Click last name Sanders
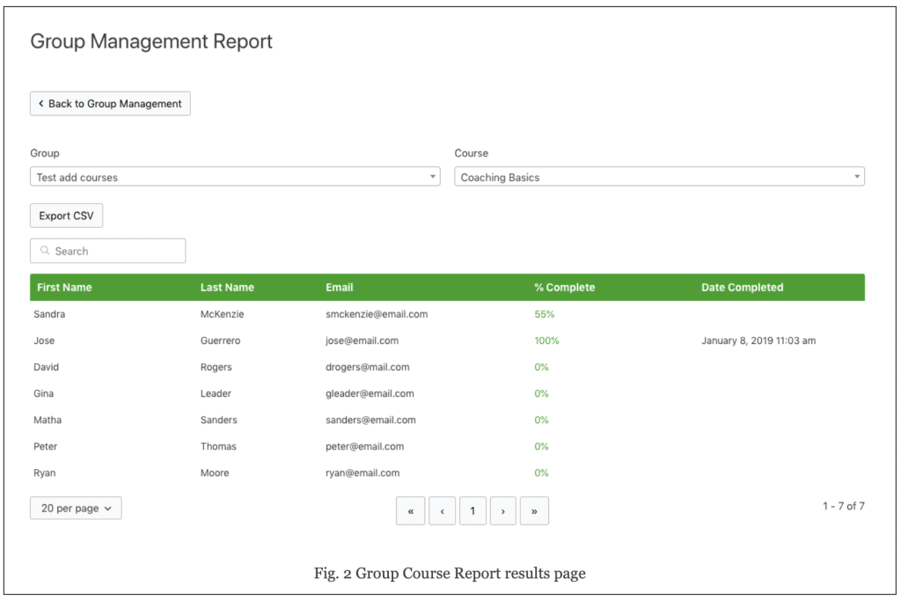Viewport: 901px width, 601px height. (219, 420)
